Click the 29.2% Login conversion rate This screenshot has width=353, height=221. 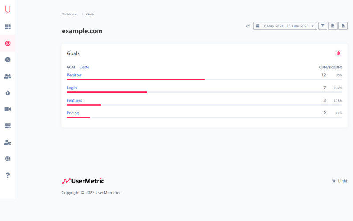click(x=338, y=88)
